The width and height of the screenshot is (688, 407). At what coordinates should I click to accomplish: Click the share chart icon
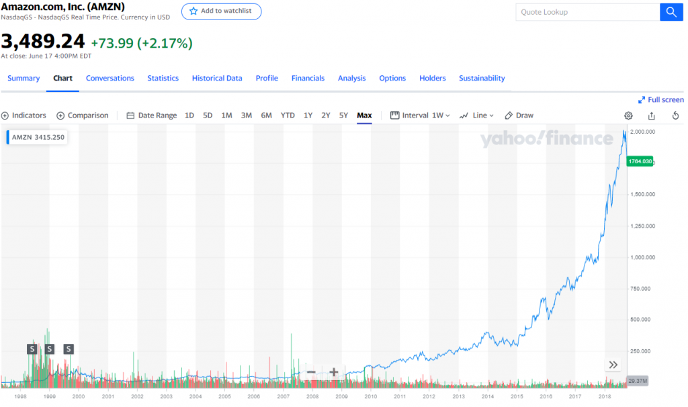(x=652, y=116)
